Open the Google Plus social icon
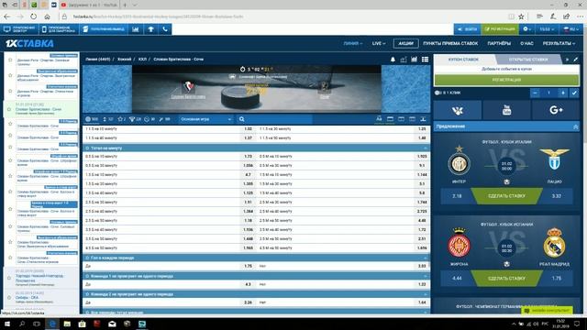 pos(556,110)
